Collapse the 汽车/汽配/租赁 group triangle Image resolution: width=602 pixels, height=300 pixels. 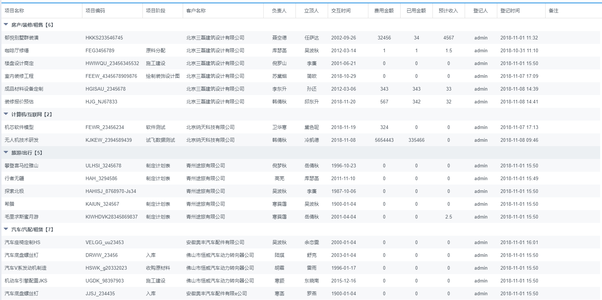point(6,229)
